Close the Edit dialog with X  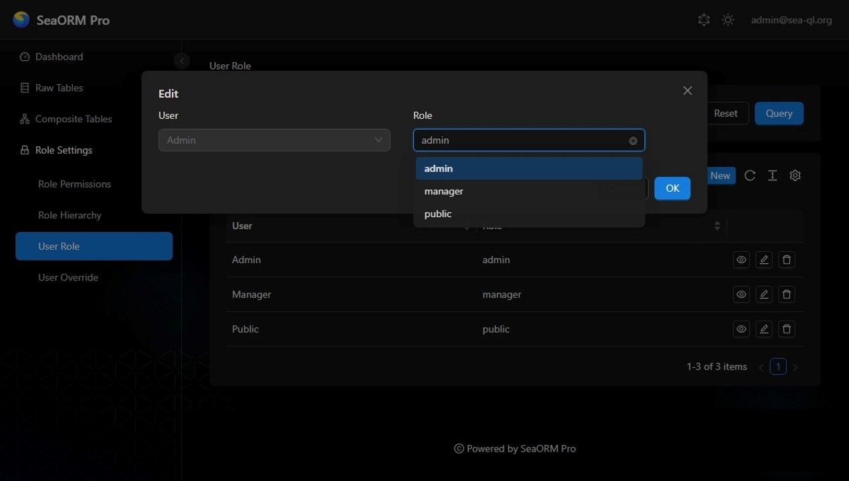[x=687, y=91]
